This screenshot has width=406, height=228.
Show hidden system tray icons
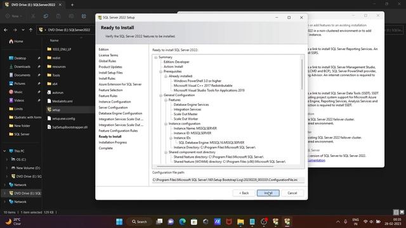338,222
